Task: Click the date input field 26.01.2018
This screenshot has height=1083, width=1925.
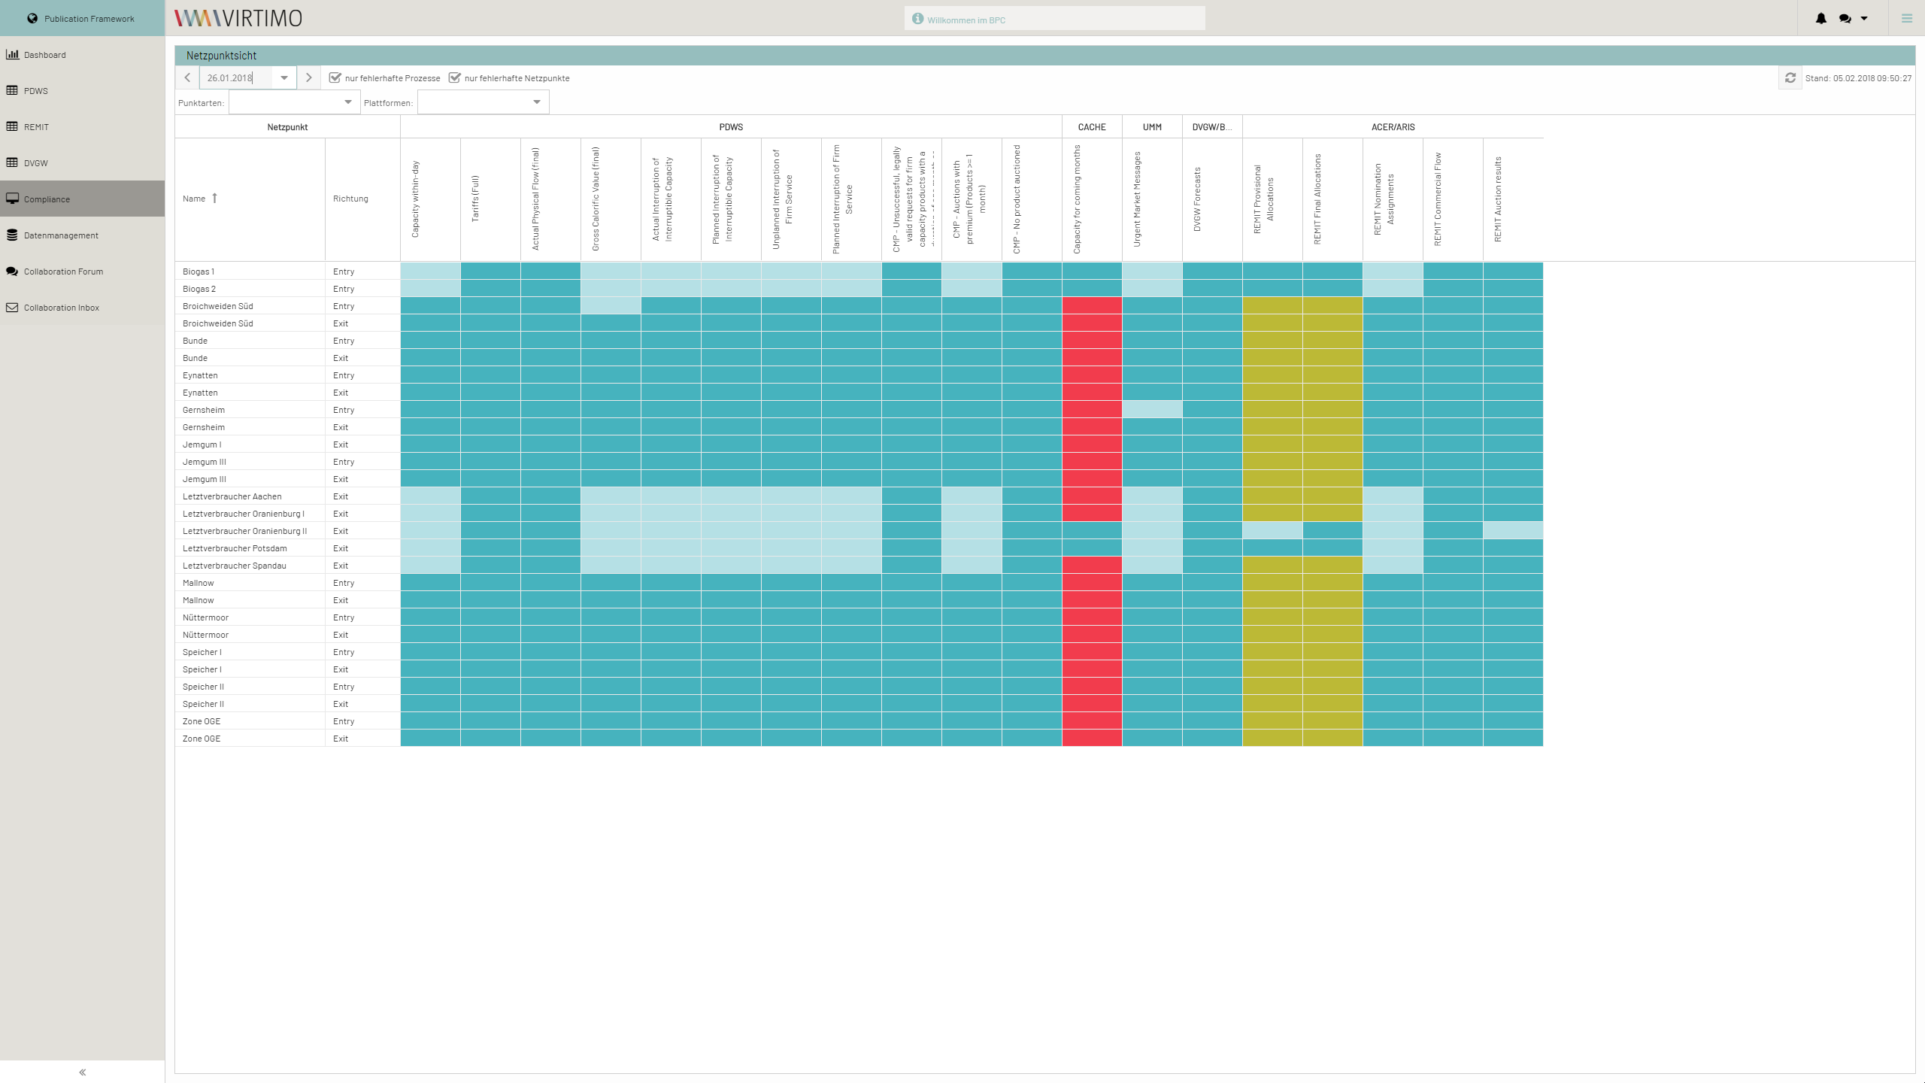Action: point(236,77)
